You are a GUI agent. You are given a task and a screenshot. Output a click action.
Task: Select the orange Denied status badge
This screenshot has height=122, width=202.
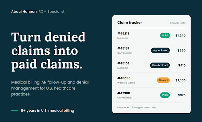coord(163,80)
